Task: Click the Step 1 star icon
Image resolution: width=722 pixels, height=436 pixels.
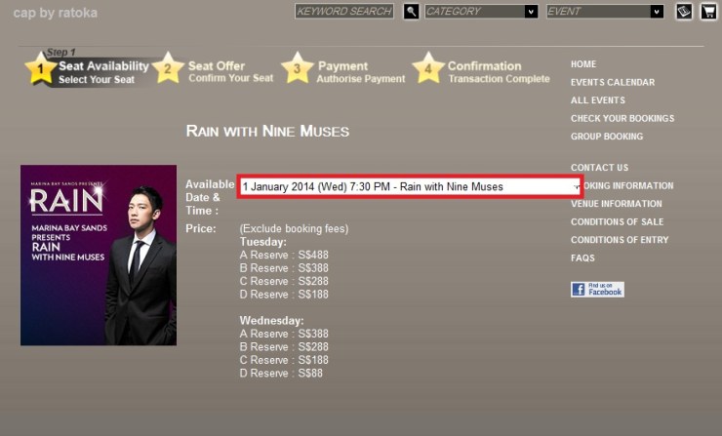Action: coord(40,69)
